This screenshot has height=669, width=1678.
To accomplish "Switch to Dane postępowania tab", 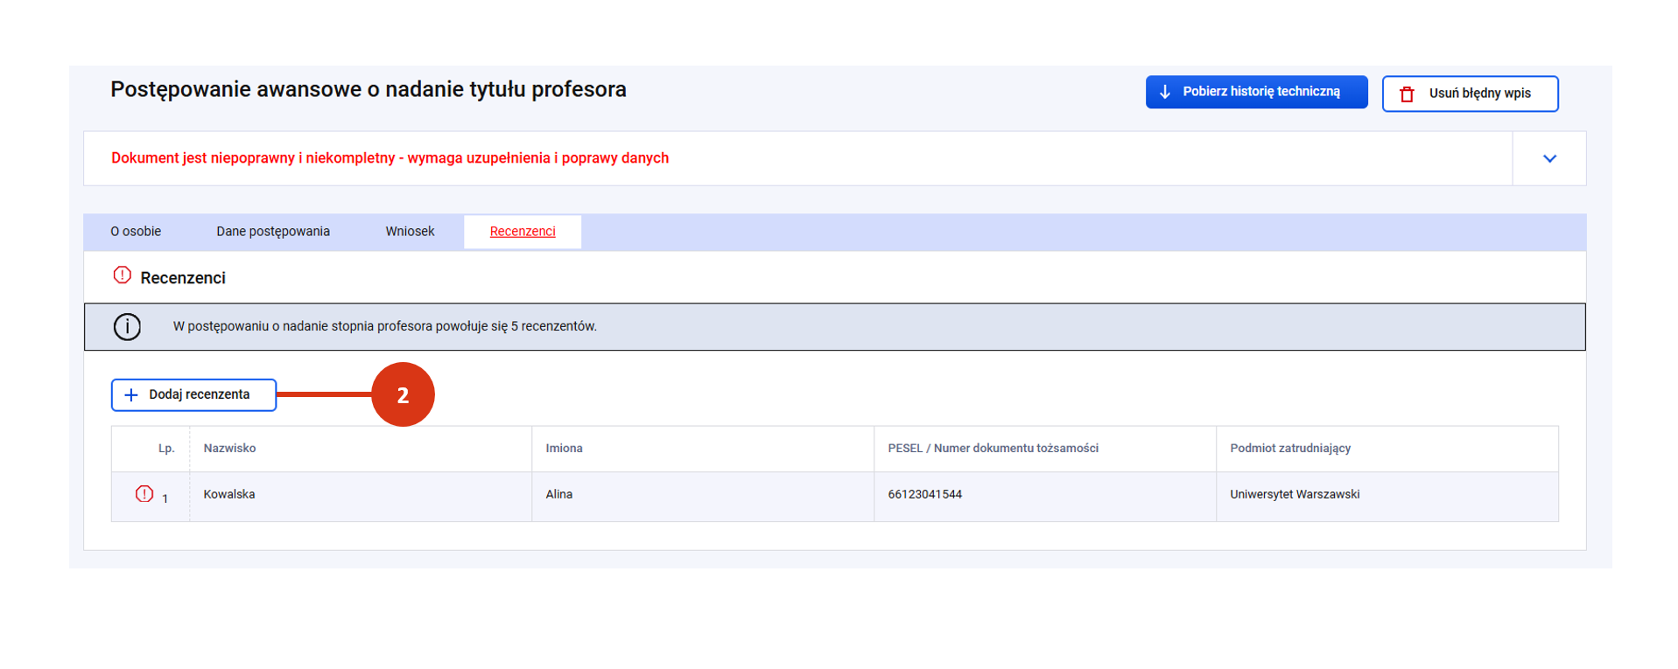I will tap(273, 232).
